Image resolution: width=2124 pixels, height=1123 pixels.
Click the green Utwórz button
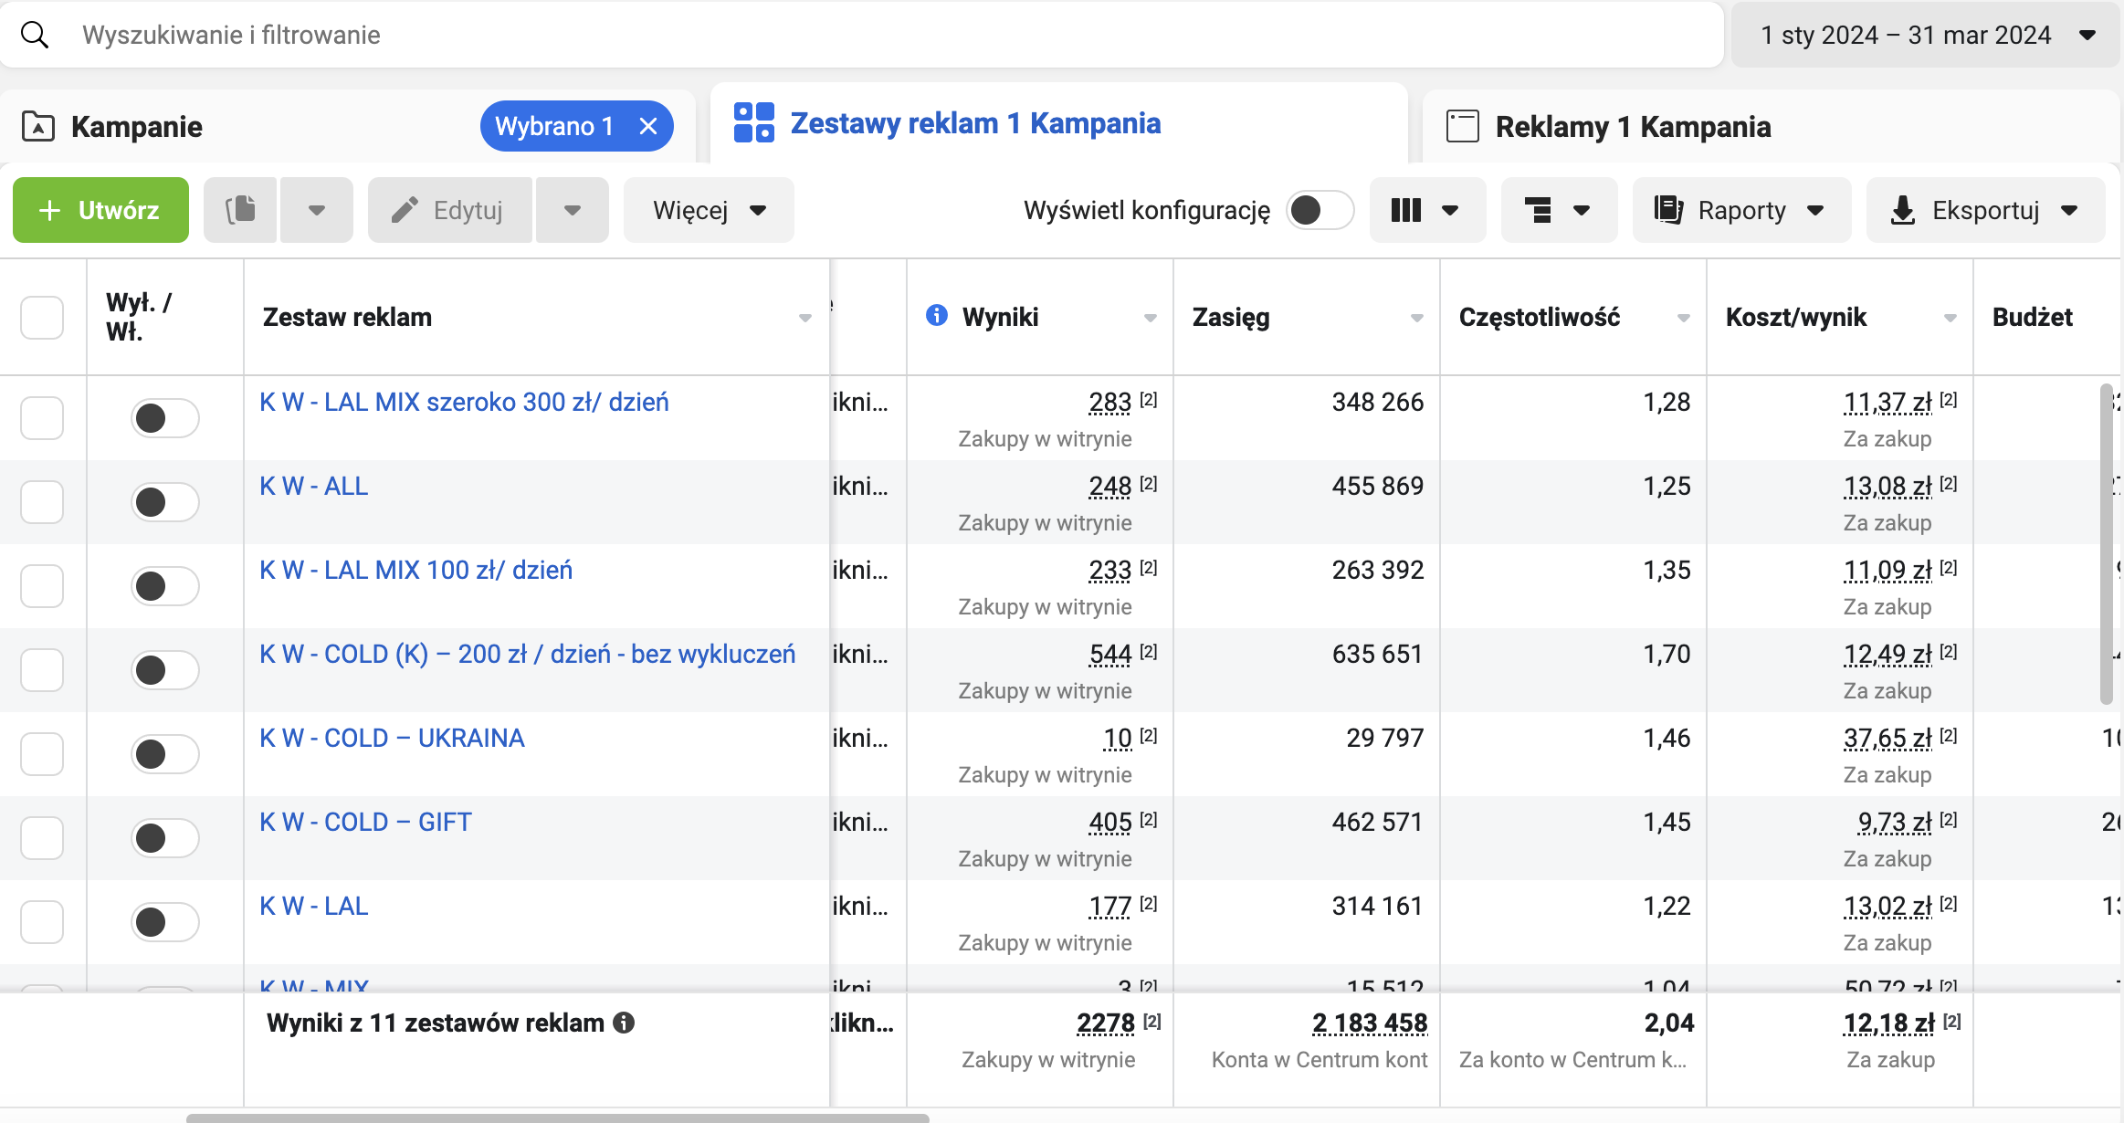click(100, 210)
